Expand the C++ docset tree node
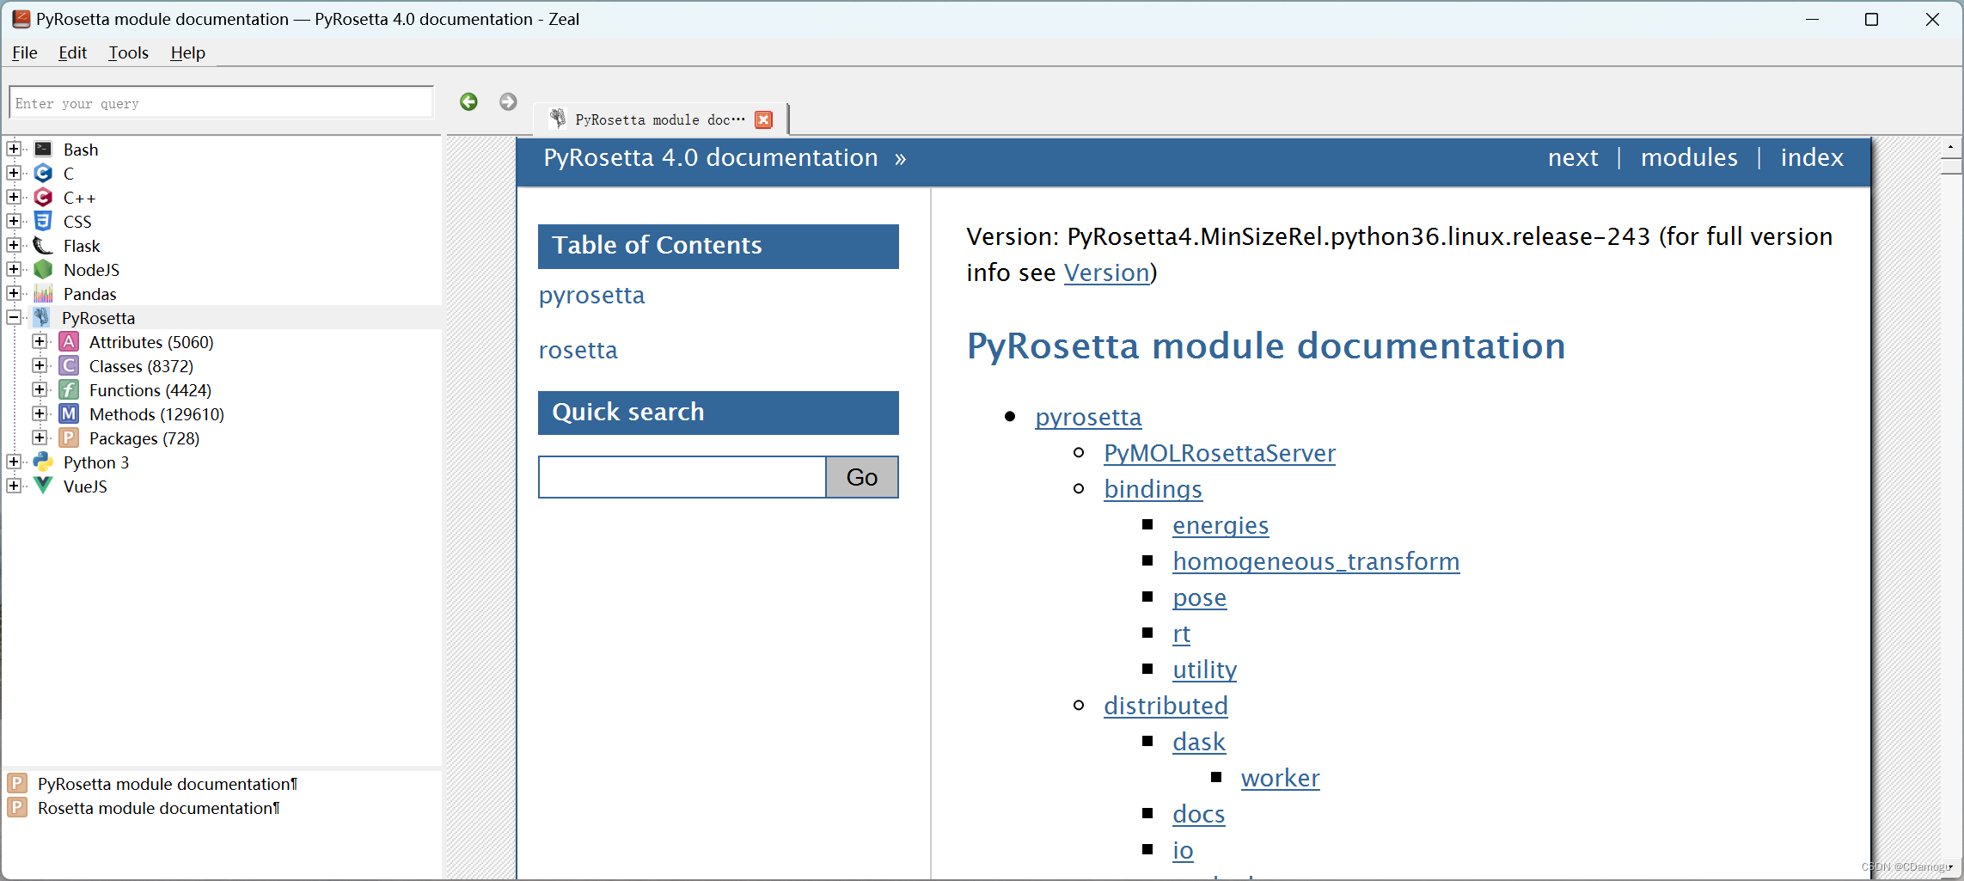This screenshot has height=881, width=1964. (x=14, y=198)
